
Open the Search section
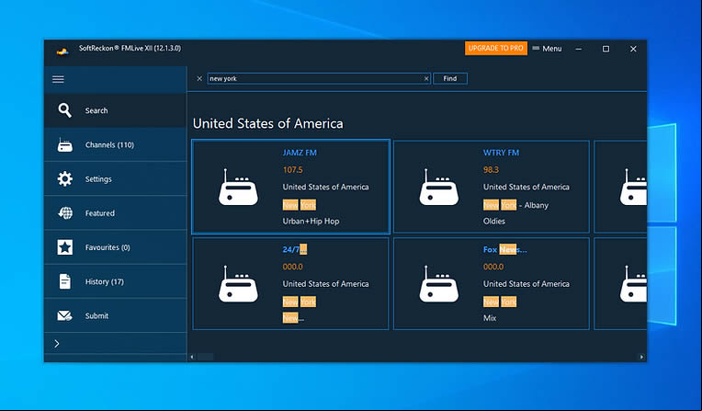[x=116, y=110]
